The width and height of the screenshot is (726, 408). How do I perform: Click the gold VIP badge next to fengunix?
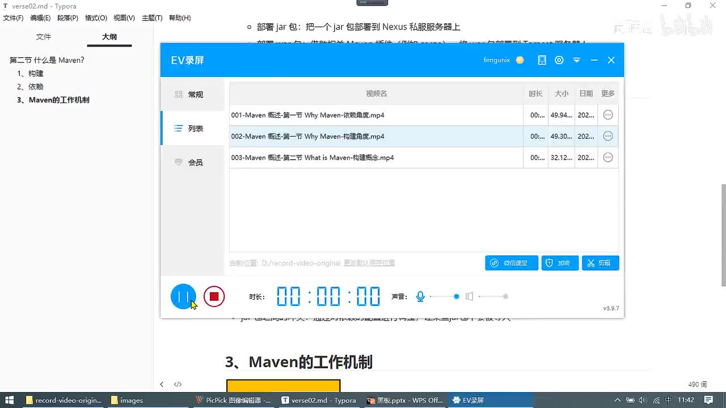[520, 60]
